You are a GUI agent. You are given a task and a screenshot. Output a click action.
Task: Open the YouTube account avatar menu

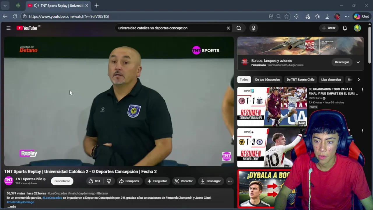tap(358, 28)
